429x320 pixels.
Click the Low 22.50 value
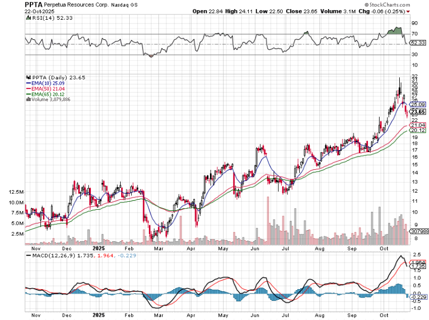point(269,12)
